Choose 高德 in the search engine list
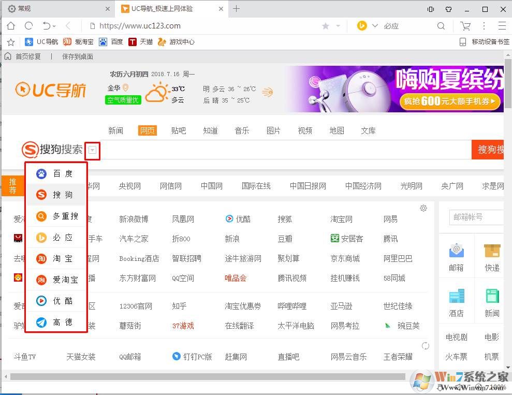This screenshot has width=512, height=395. pyautogui.click(x=56, y=322)
